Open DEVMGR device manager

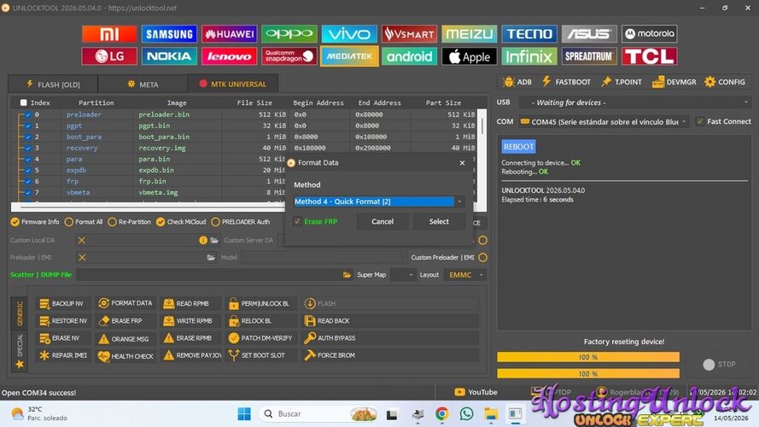[674, 82]
